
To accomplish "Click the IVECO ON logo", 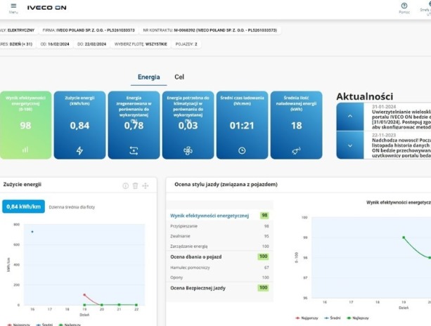I will [46, 8].
